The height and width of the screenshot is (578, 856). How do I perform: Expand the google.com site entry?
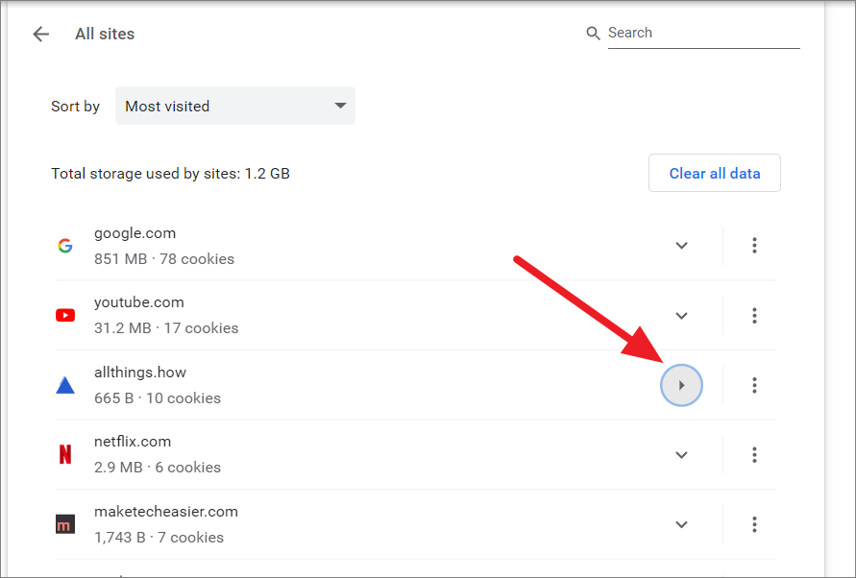[x=681, y=246]
